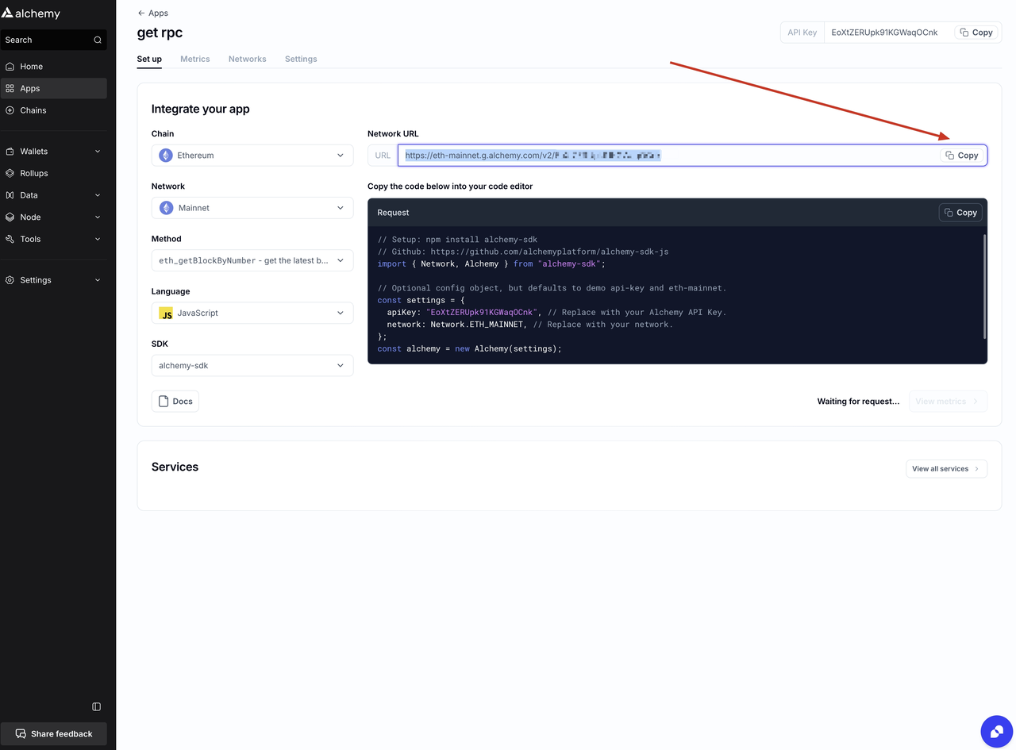The width and height of the screenshot is (1016, 750).
Task: Open the Language dropdown showing JavaScript
Action: pos(252,313)
